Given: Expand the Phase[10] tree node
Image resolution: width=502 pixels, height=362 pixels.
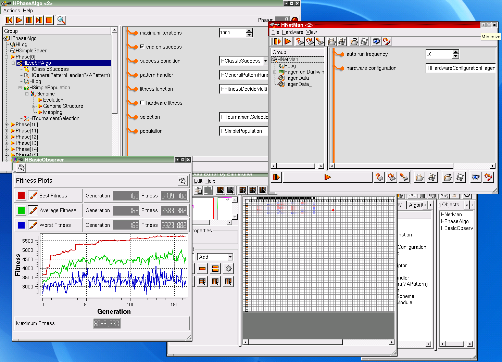Looking at the screenshot, I should [x=7, y=125].
